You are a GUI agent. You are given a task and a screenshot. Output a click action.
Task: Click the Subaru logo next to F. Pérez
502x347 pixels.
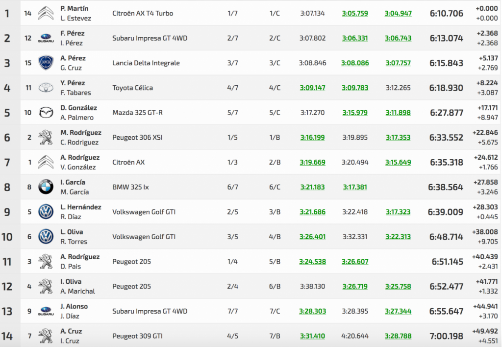point(46,38)
